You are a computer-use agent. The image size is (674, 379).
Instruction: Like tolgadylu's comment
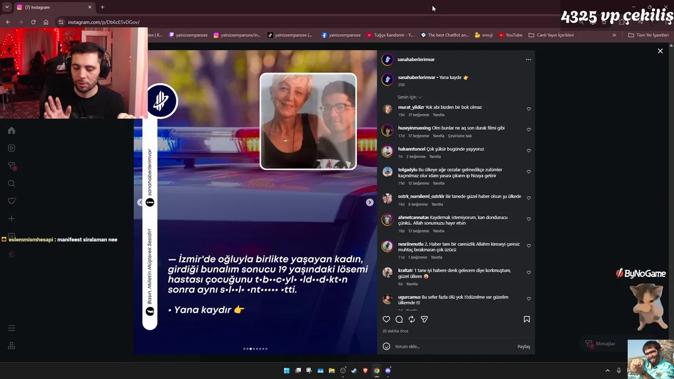tap(529, 172)
